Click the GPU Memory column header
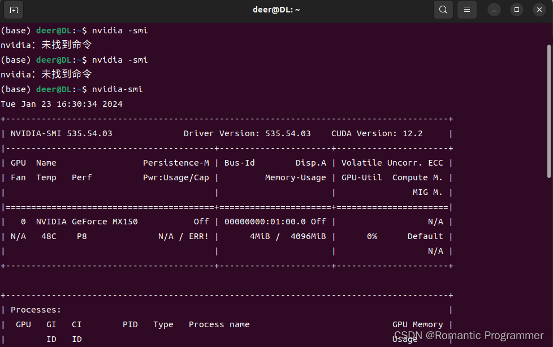 [417, 324]
